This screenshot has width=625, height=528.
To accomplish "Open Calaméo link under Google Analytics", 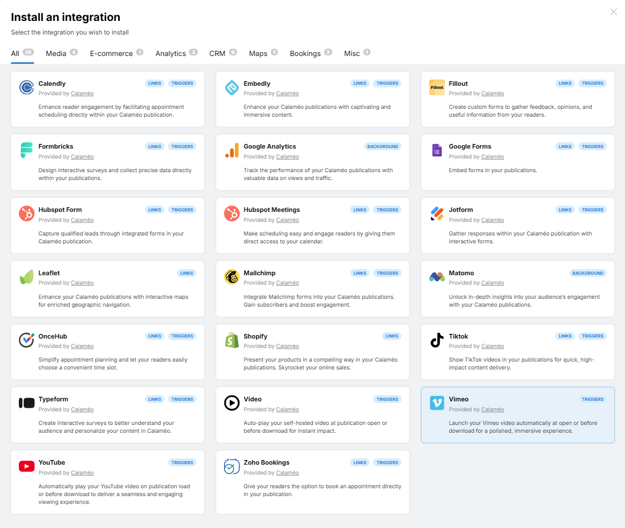I will pyautogui.click(x=287, y=156).
